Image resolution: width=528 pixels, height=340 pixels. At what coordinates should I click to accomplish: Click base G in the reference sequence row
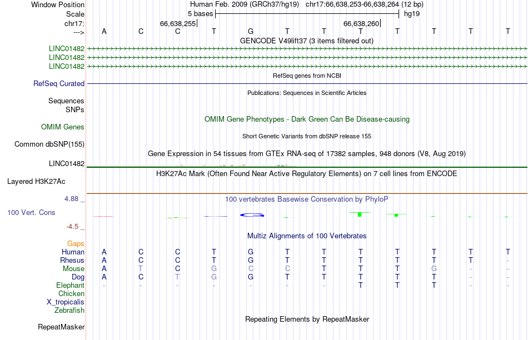(x=251, y=31)
